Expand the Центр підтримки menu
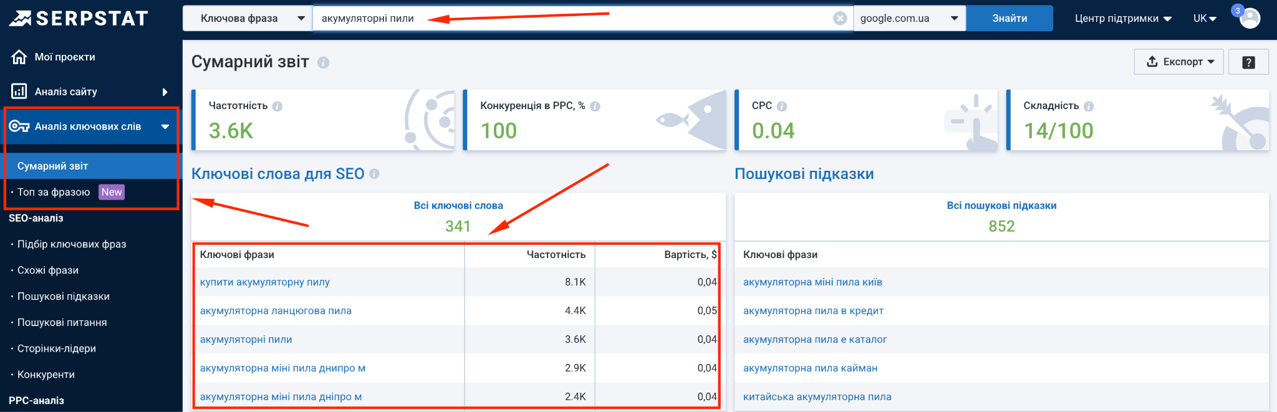Viewport: 1277px width, 412px height. click(1123, 18)
